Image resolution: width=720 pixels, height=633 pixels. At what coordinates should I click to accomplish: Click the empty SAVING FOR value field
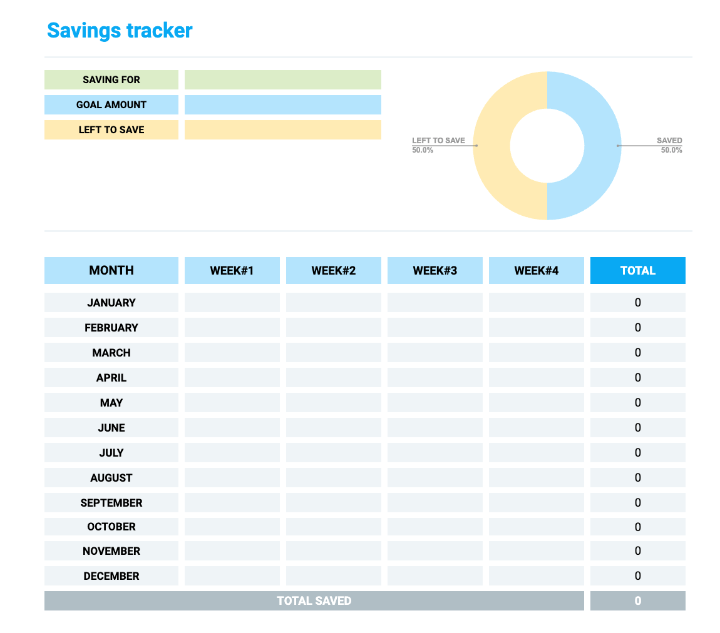pyautogui.click(x=283, y=80)
